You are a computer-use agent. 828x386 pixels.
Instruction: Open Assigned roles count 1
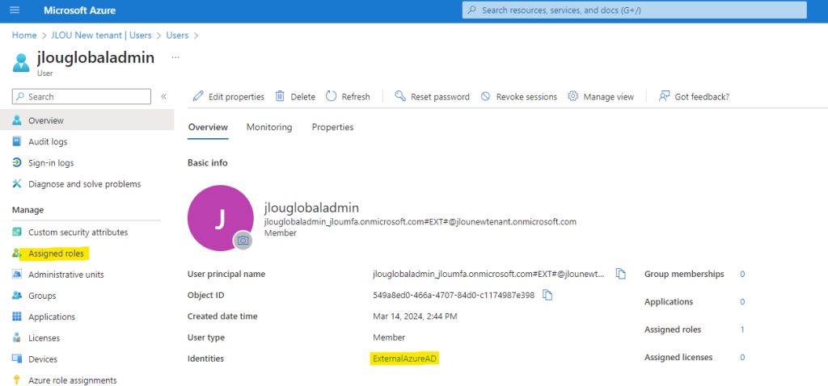(x=742, y=329)
